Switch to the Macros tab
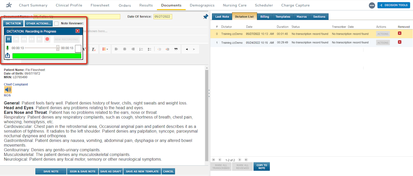 [302, 16]
